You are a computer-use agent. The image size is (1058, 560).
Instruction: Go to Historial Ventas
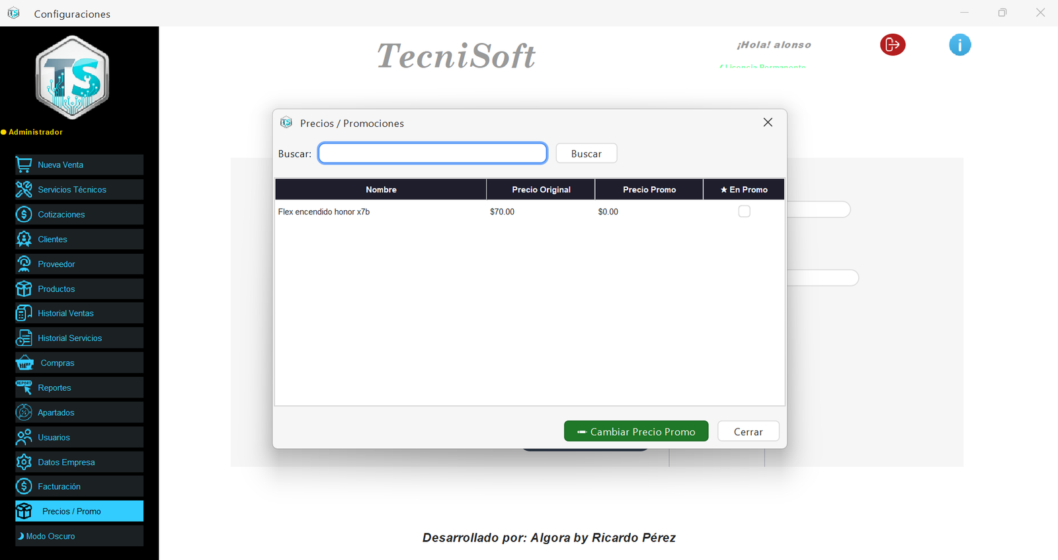pyautogui.click(x=79, y=313)
